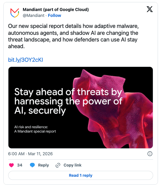Open the bit.ly/3OY2cKI link
Image resolution: width=161 pixels, height=187 pixels.
pos(26,60)
